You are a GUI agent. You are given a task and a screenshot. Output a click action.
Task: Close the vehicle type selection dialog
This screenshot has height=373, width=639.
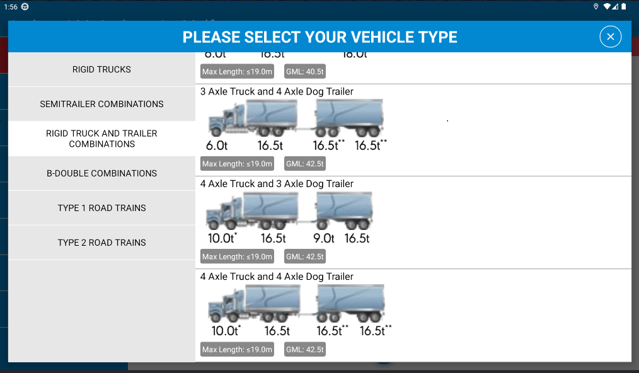coord(610,37)
